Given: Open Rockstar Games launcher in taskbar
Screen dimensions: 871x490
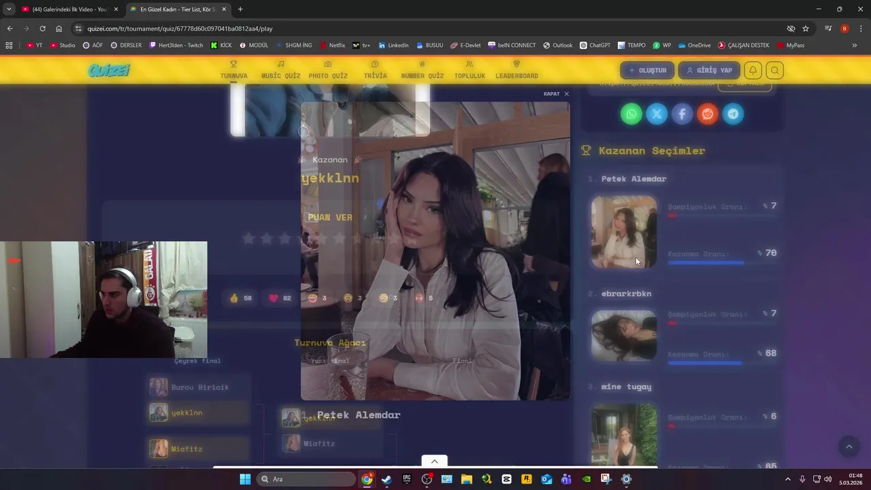Looking at the screenshot, I should click(x=527, y=479).
